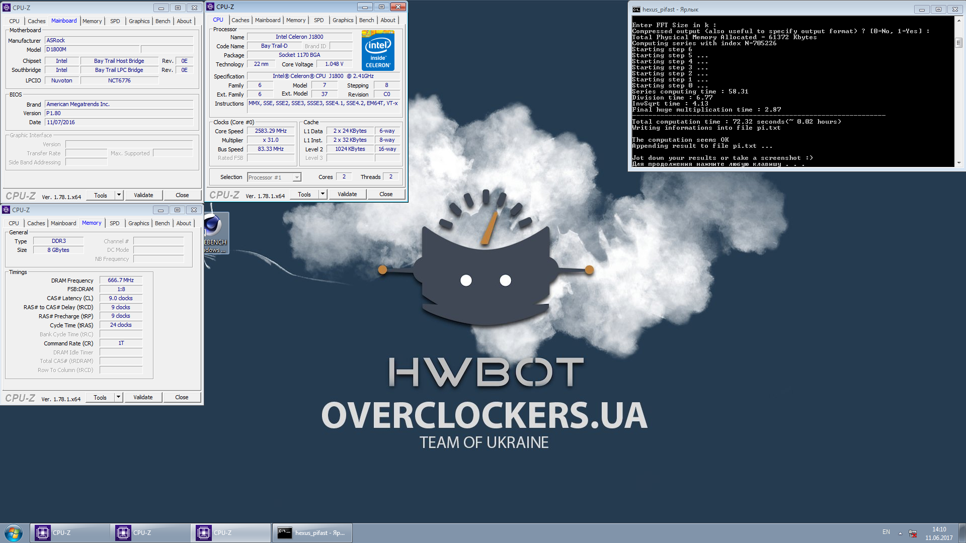Switch to Memory tab in CPU window

click(296, 20)
